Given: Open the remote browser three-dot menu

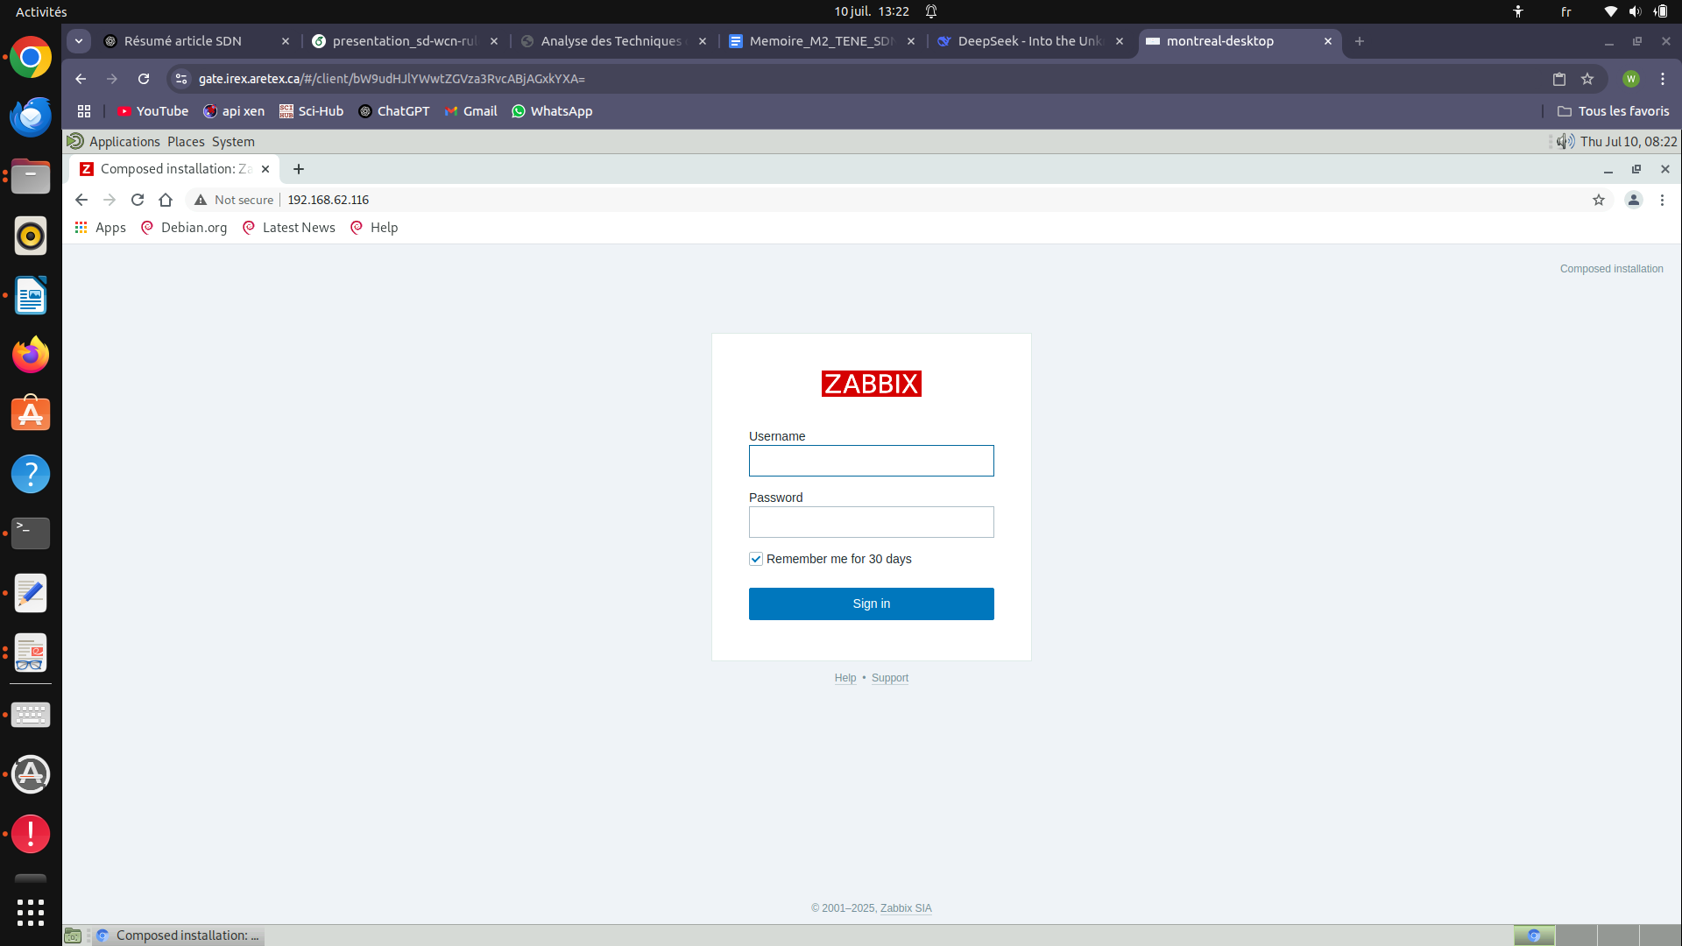Looking at the screenshot, I should [x=1662, y=200].
